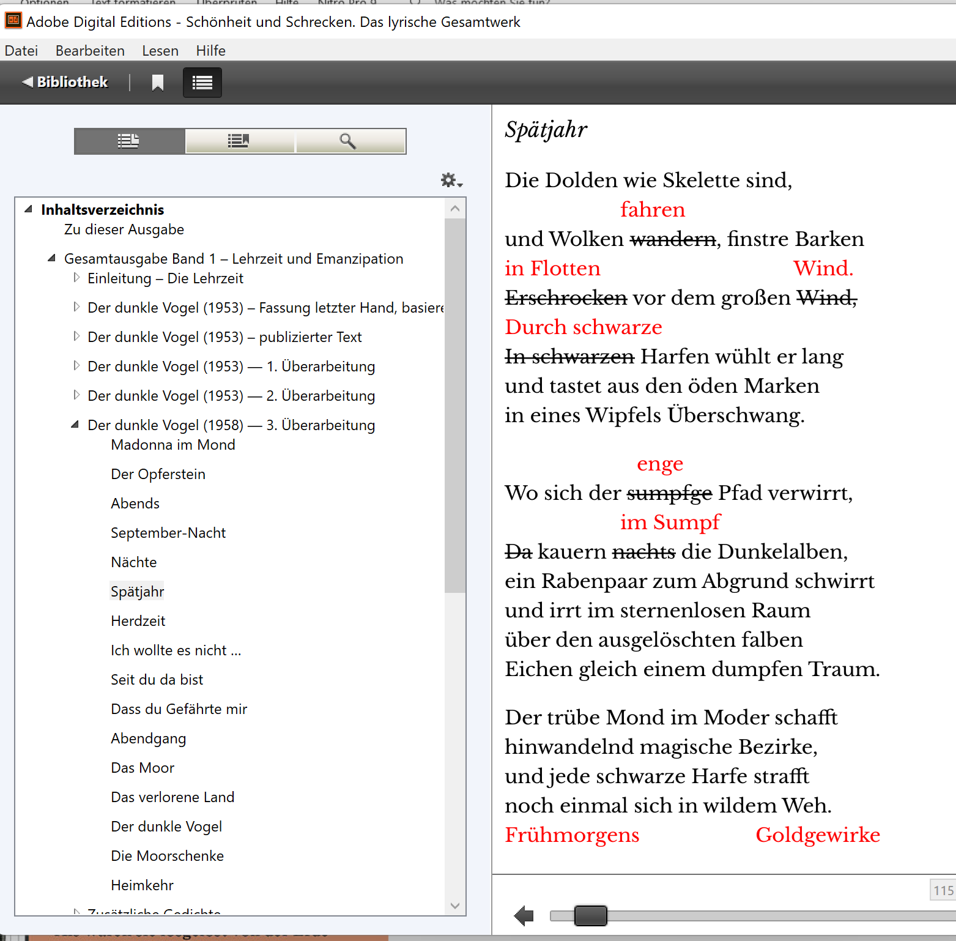Collapse the Inhaltsverzeichnis root node
This screenshot has width=956, height=941.
tap(28, 209)
